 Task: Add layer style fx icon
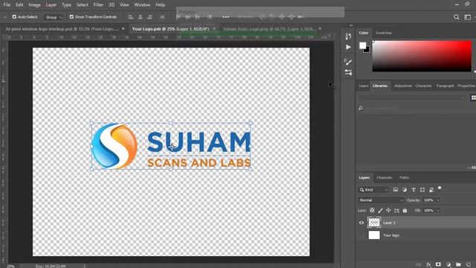tap(428, 265)
